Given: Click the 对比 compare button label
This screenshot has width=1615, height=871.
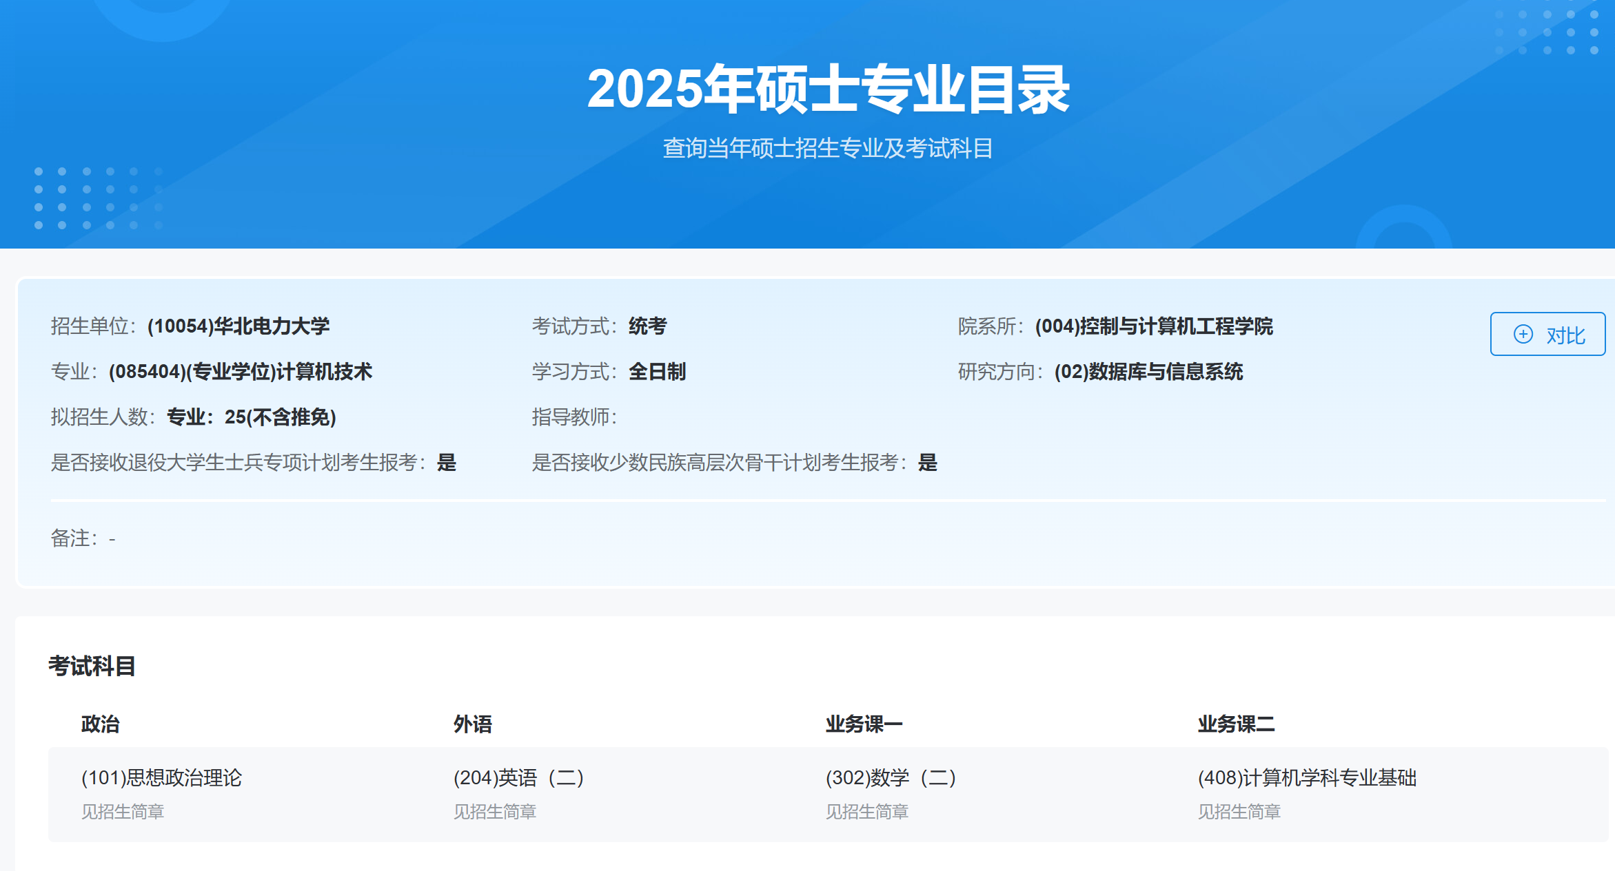Looking at the screenshot, I should [x=1565, y=335].
